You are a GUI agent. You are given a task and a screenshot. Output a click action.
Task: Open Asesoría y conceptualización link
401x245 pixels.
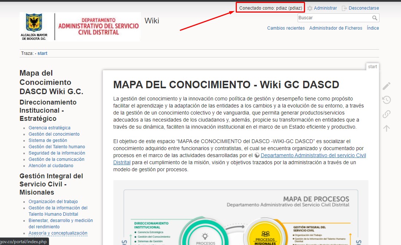click(58, 233)
